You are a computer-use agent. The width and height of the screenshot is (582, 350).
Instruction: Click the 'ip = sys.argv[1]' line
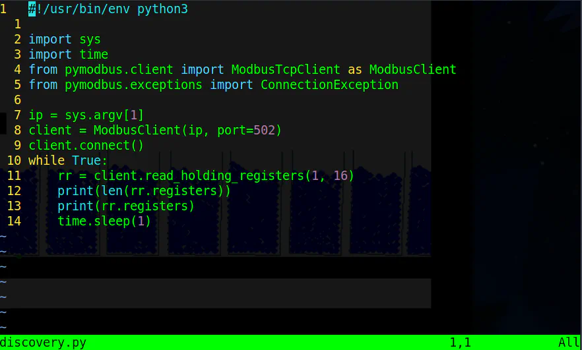[x=86, y=115]
